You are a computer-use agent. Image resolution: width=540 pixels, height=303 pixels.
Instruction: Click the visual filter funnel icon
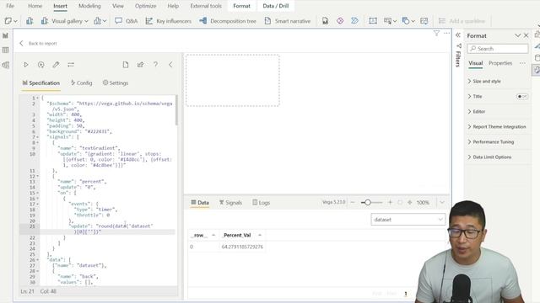(436, 33)
